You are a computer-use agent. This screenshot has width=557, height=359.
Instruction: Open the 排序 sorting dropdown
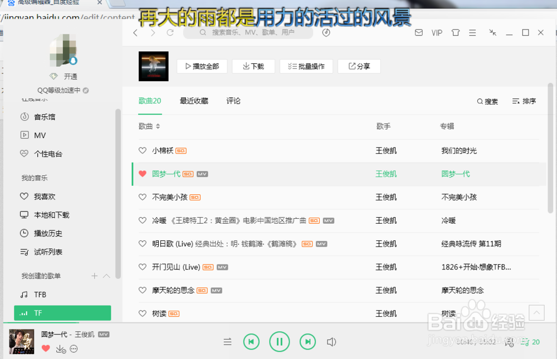click(524, 101)
